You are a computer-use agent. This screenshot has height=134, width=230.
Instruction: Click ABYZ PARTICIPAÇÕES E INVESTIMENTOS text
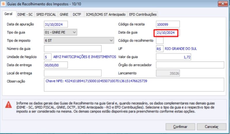(85, 57)
